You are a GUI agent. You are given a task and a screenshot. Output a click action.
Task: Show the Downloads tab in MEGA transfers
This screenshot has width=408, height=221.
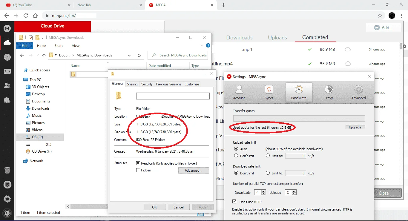239,38
